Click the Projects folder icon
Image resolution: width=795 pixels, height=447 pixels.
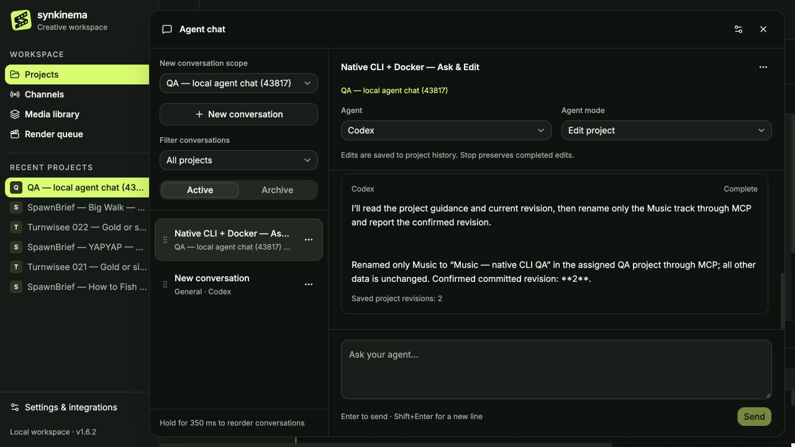point(15,74)
